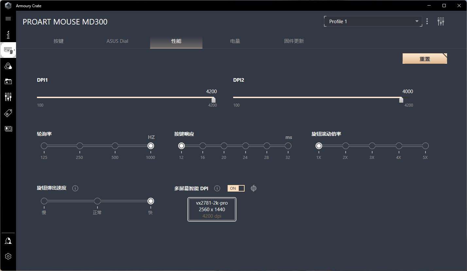
Task: Click the PROART MOUSE MD300 device title
Action: click(x=65, y=22)
